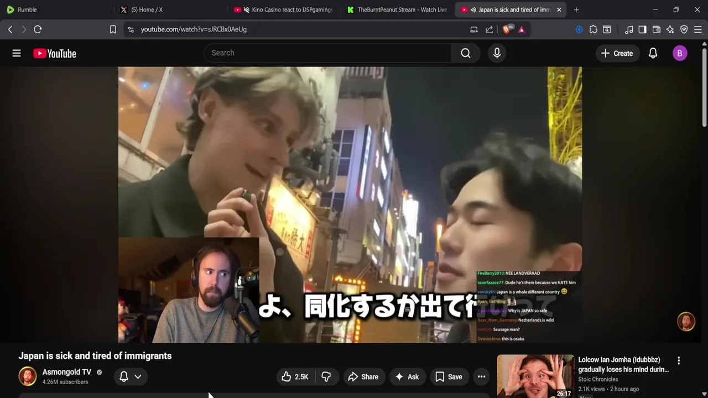Open Asmongold TV channel name

67,372
